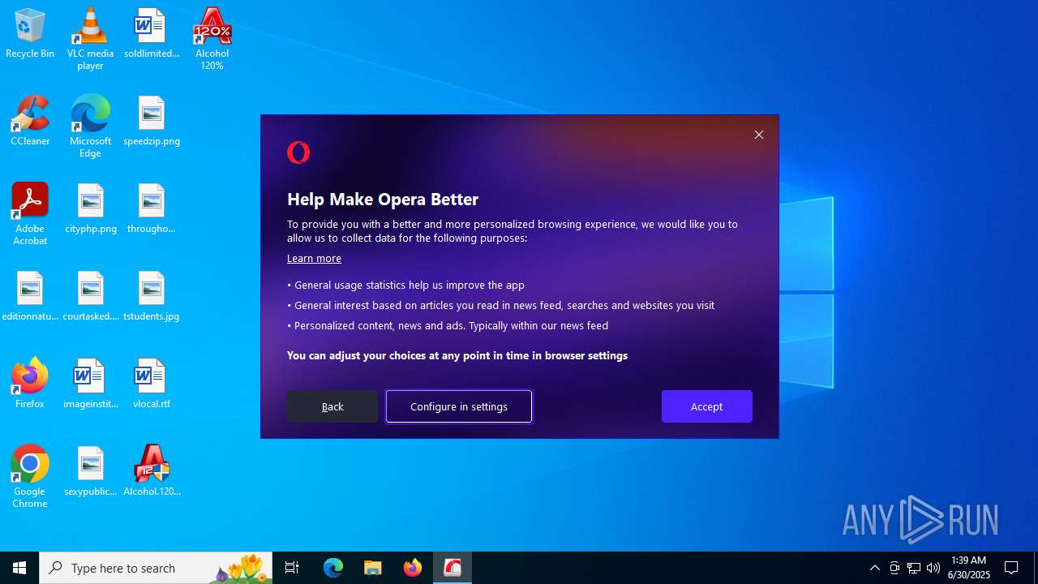Click the red Opera logo in dialog
The image size is (1038, 584).
298,152
